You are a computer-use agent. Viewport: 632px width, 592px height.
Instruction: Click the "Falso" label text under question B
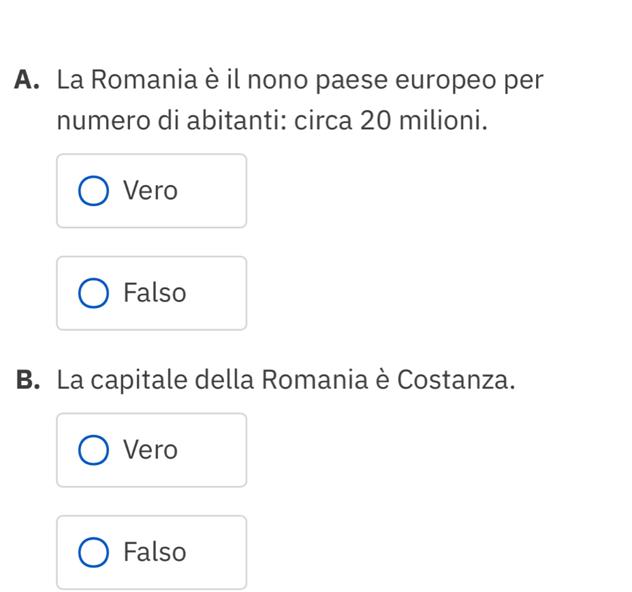(x=155, y=552)
